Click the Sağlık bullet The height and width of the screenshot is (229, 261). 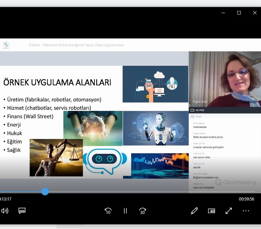pyautogui.click(x=12, y=150)
